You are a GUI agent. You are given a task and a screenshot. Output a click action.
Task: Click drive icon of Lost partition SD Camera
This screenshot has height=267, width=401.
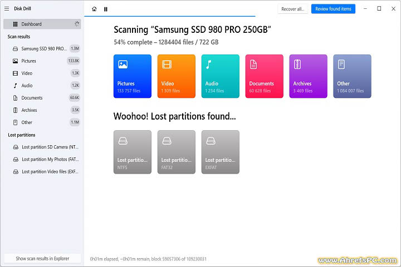click(x=16, y=147)
